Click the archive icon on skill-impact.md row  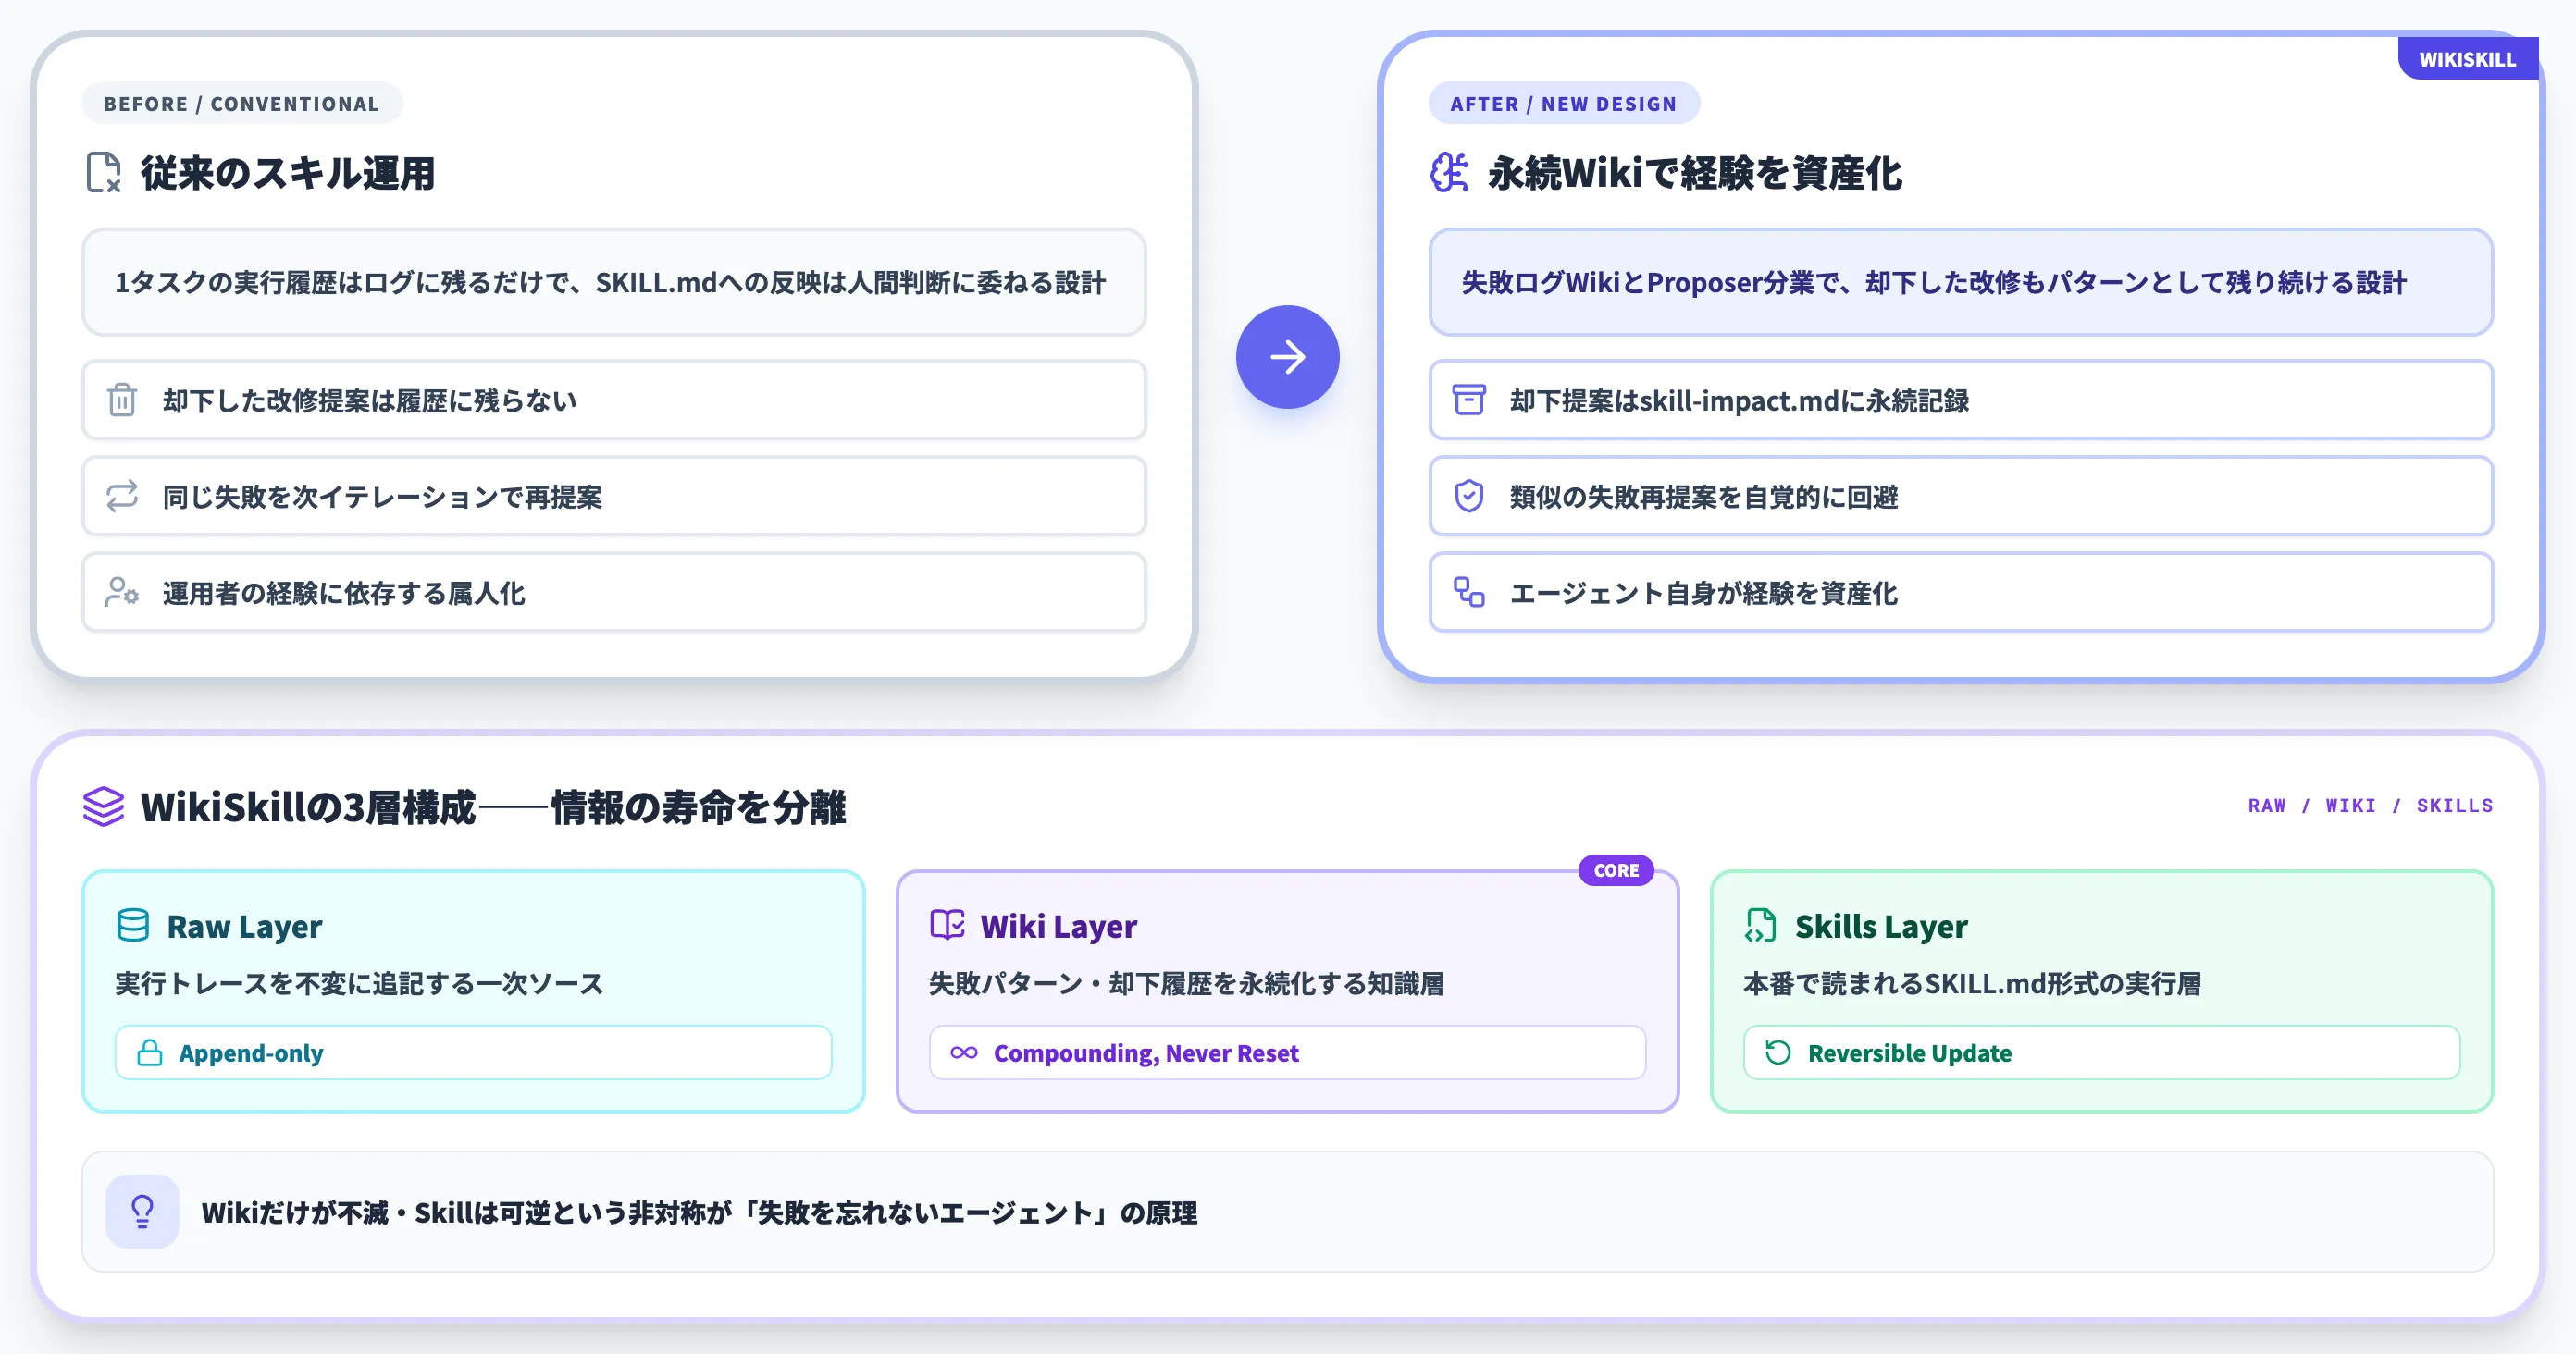click(1469, 400)
